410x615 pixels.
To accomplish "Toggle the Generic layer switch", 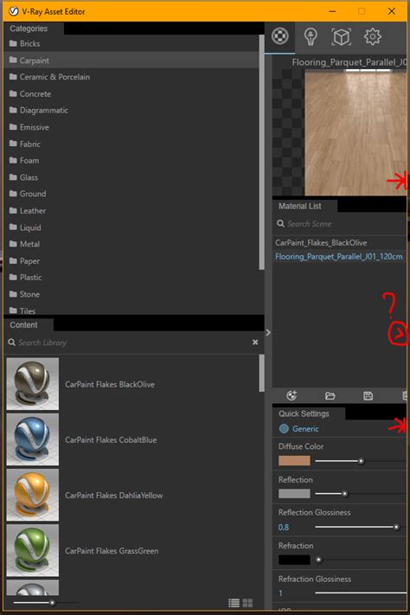I will pos(284,429).
